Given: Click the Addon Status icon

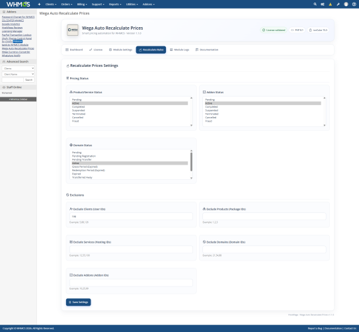Looking at the screenshot, I should pos(204,92).
